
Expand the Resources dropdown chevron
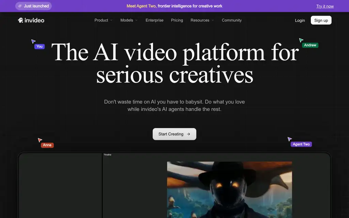pyautogui.click(x=213, y=20)
